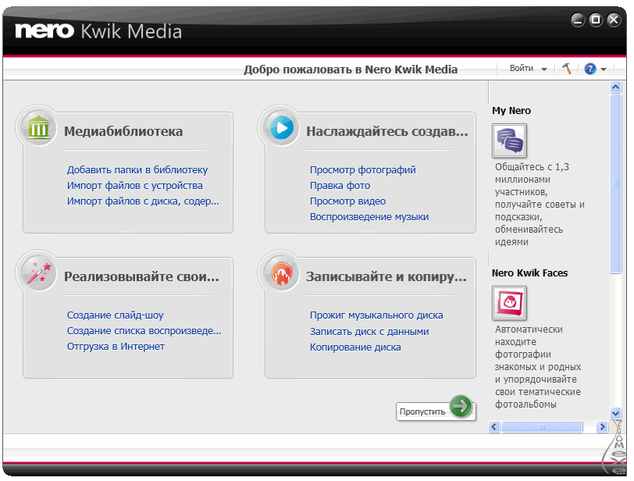
Task: Click the magic wand icon beside Реализовывайте
Action: point(39,273)
